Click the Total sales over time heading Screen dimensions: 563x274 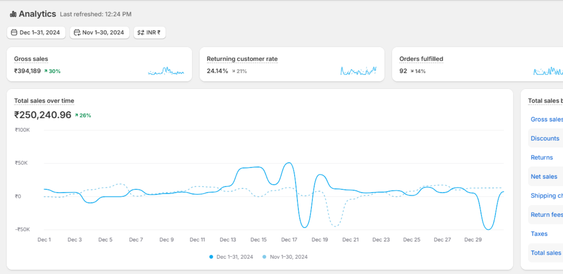44,101
